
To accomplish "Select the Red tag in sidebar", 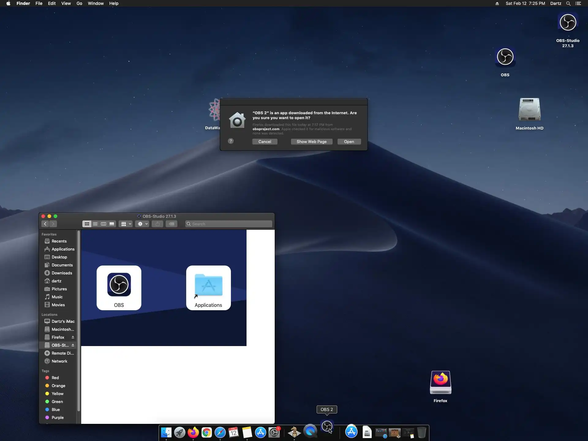I will [55, 378].
